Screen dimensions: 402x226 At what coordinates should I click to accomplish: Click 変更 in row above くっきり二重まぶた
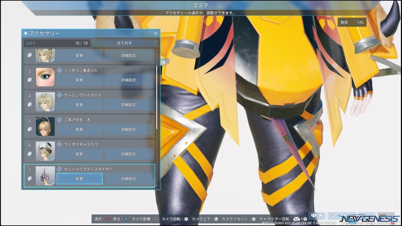pos(79,55)
